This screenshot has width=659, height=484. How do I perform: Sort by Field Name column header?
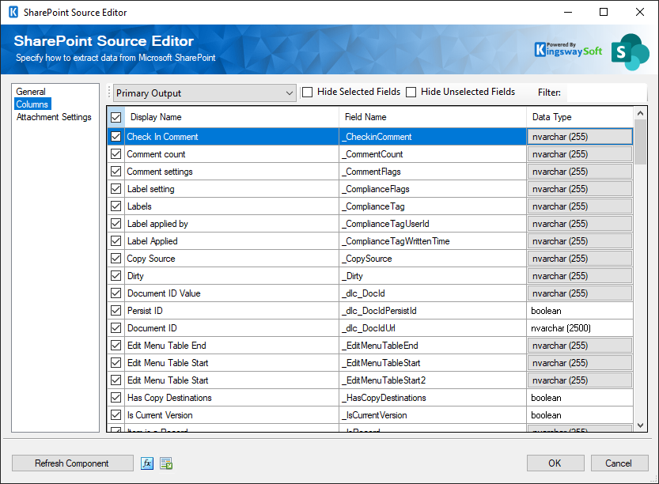[x=433, y=117]
